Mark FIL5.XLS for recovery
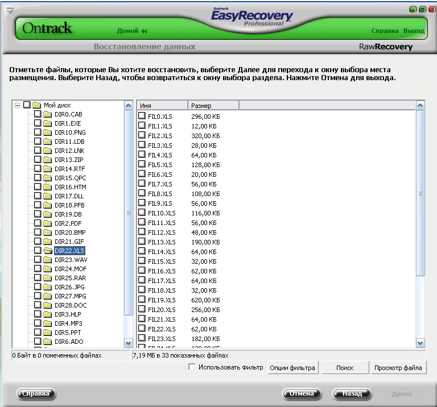Screen dimensions: 437x407 pos(142,164)
